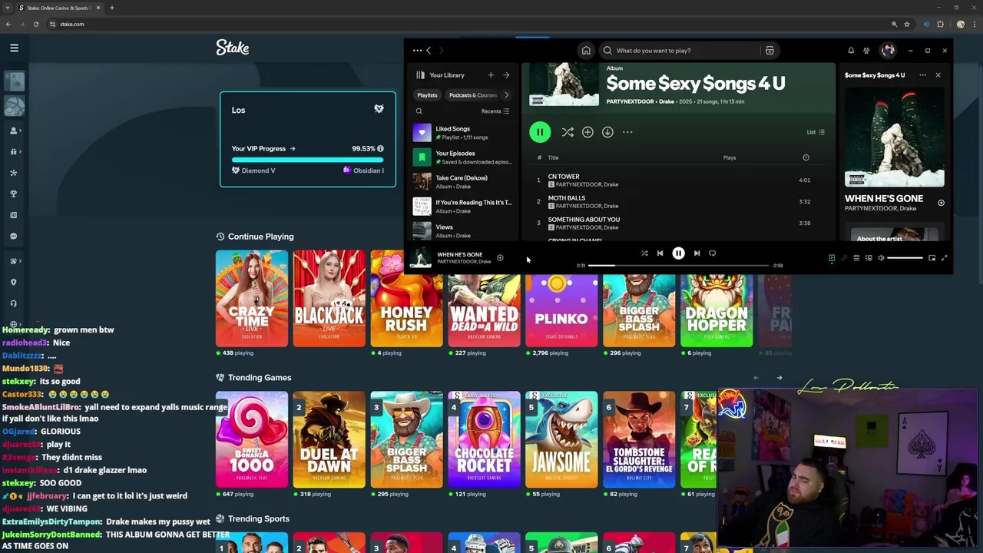
Task: Close the Now Playing side panel
Action: point(938,75)
